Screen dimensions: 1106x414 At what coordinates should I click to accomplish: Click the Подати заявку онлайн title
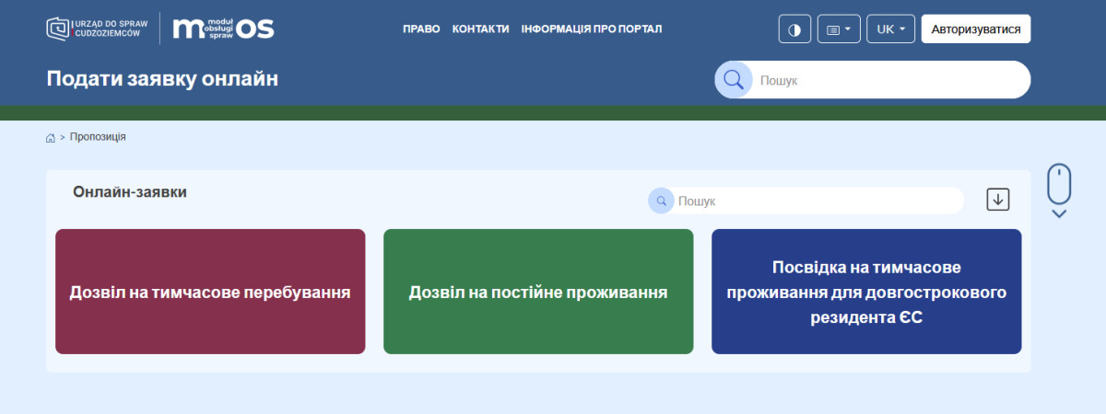[162, 79]
